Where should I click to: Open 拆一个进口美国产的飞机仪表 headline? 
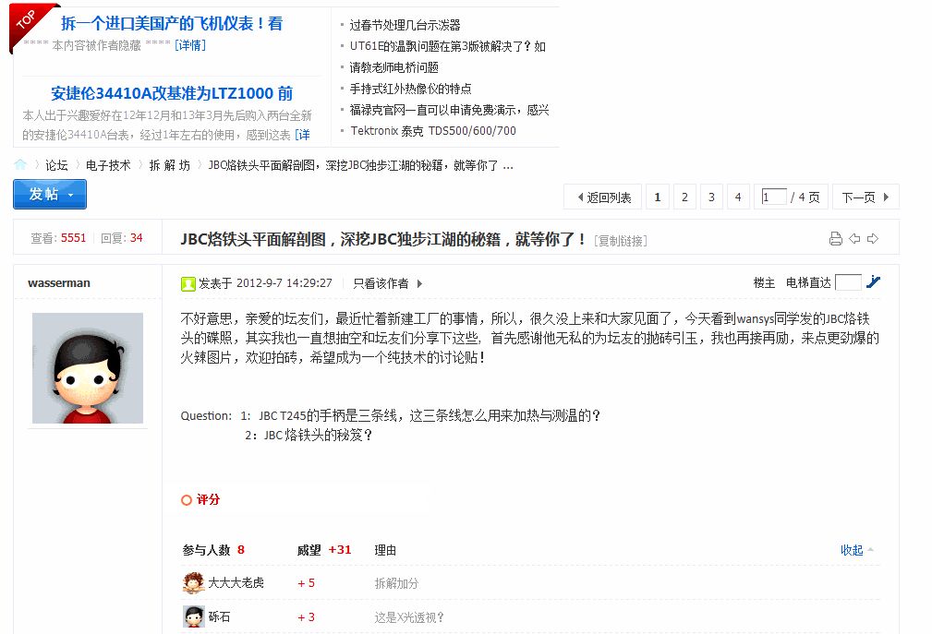click(172, 24)
